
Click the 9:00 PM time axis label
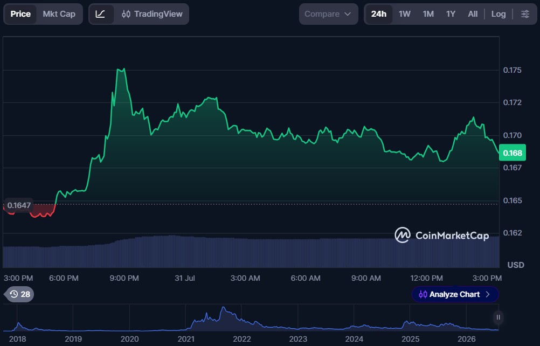coord(124,278)
